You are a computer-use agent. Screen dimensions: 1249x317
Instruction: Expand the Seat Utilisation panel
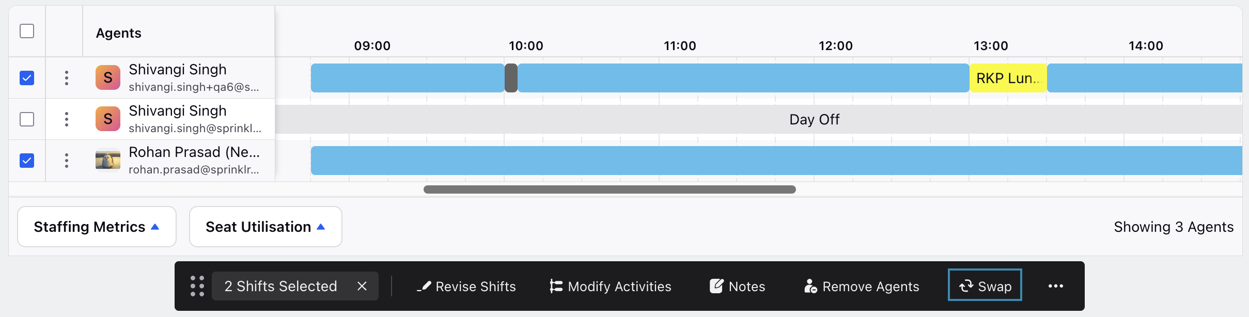[x=266, y=227]
